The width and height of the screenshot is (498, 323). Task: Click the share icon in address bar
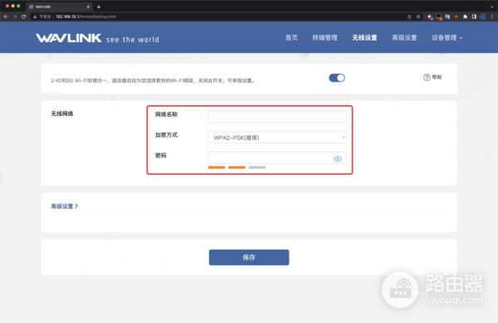point(409,17)
